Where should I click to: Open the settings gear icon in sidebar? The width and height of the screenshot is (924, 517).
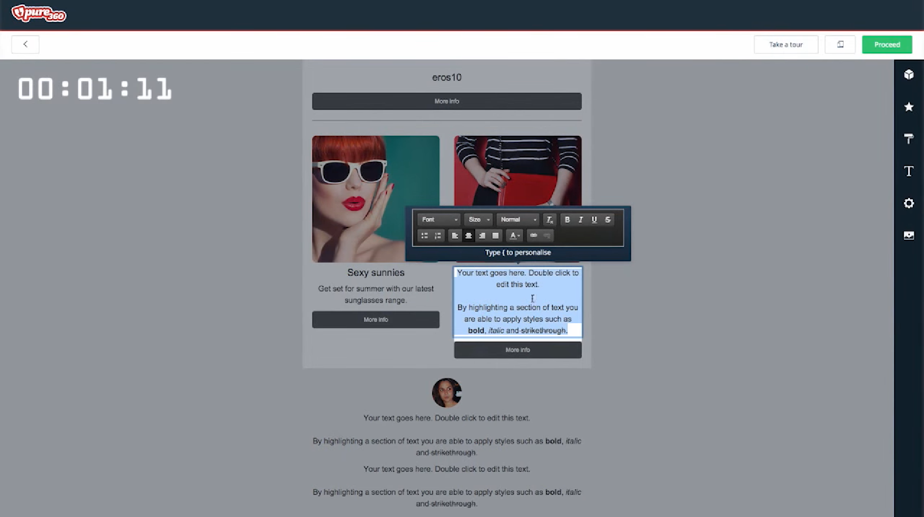(909, 203)
